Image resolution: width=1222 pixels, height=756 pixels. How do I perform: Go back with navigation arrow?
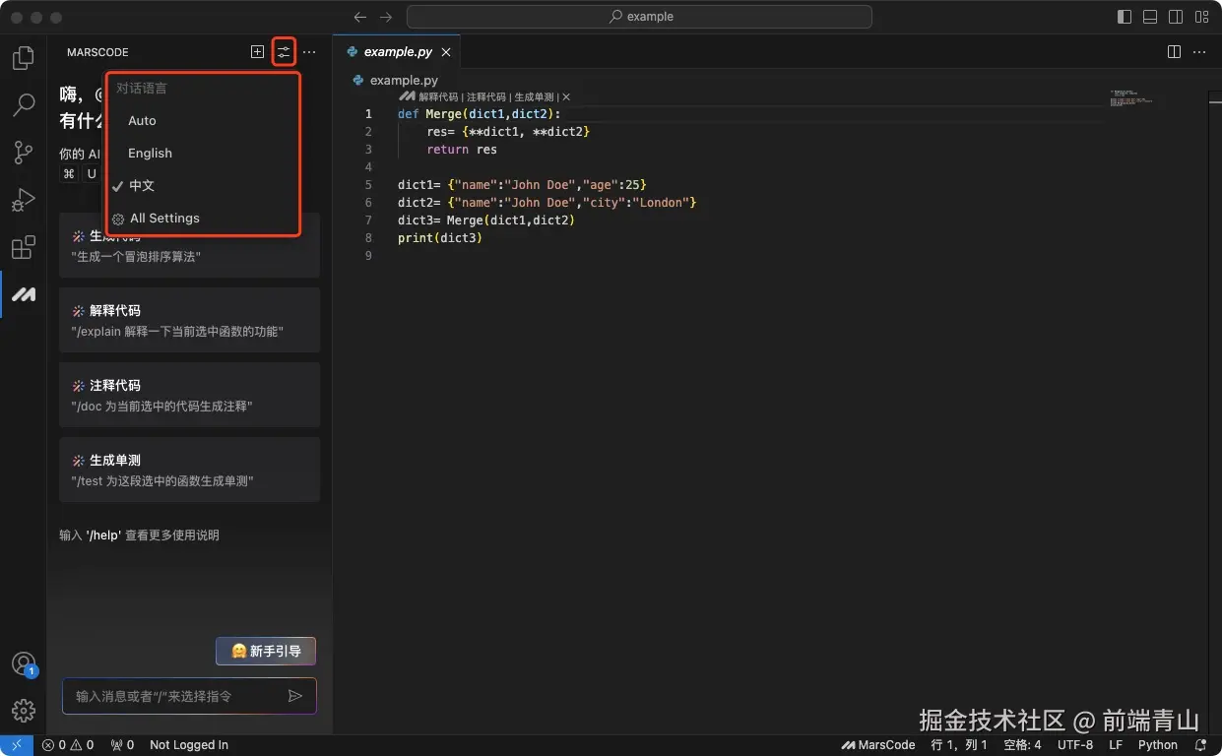tap(360, 17)
